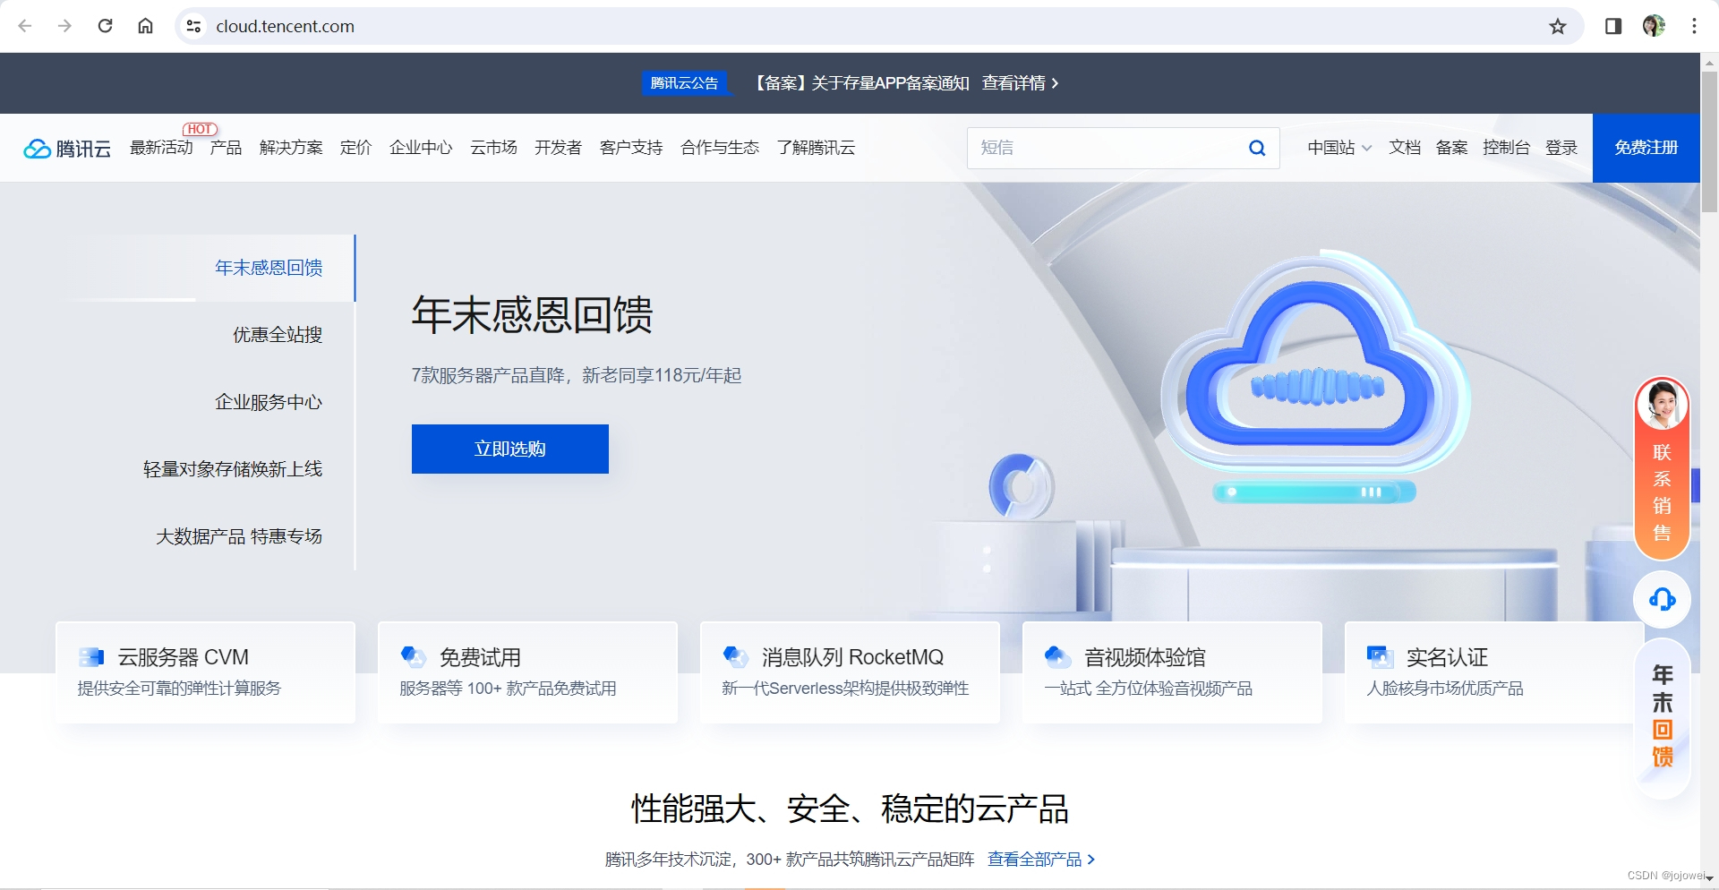Switch to the 优惠全站搜 sidebar tab

point(276,334)
